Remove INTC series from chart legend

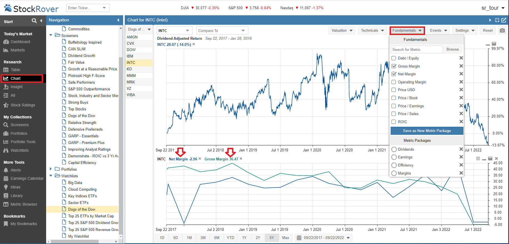194,44
